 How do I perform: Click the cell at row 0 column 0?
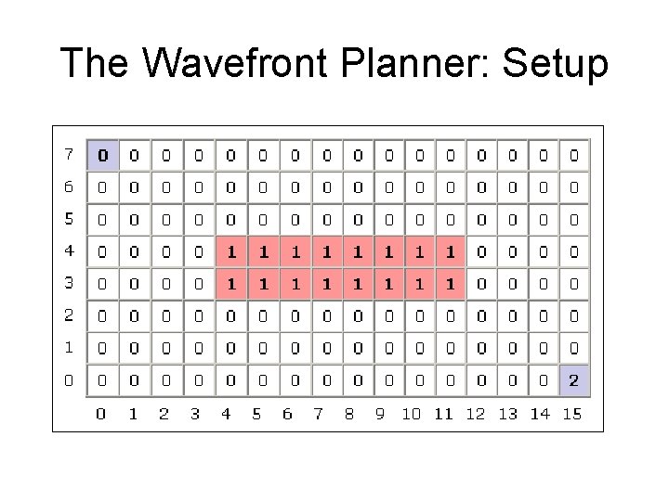103,379
